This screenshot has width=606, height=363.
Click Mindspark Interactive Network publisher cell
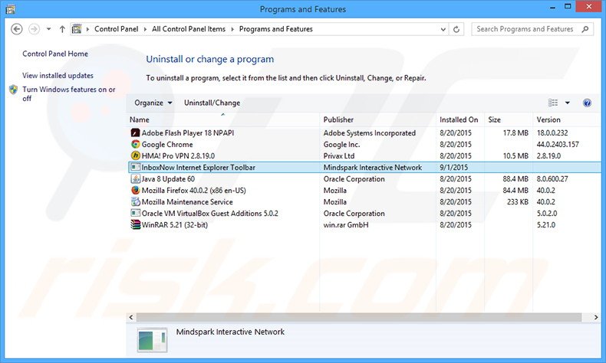[373, 168]
